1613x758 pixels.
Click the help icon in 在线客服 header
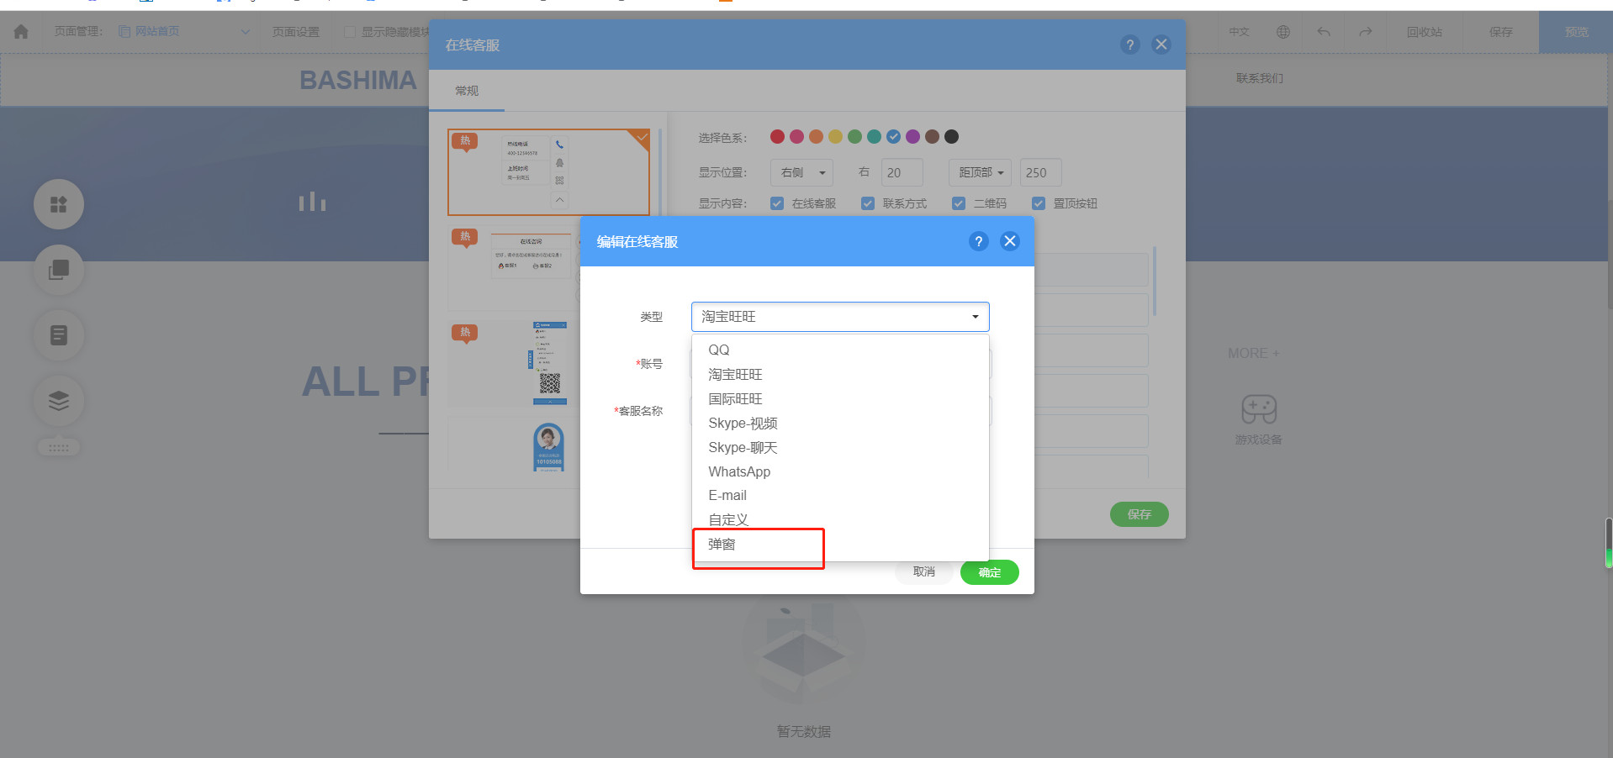tap(1129, 45)
